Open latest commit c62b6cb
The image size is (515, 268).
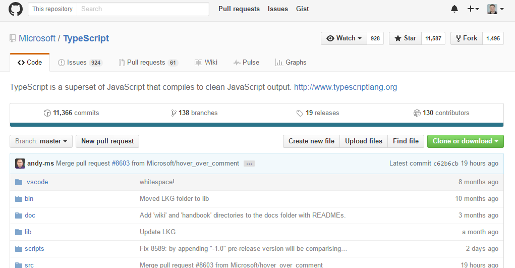click(446, 164)
